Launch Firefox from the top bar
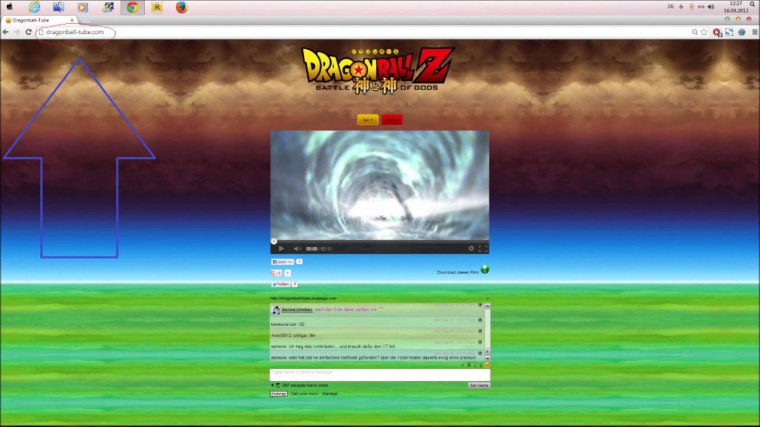Screen dimensions: 760x427 [x=182, y=7]
